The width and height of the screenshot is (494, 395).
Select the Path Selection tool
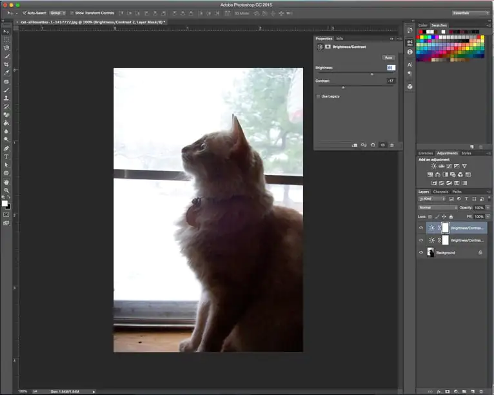point(6,165)
